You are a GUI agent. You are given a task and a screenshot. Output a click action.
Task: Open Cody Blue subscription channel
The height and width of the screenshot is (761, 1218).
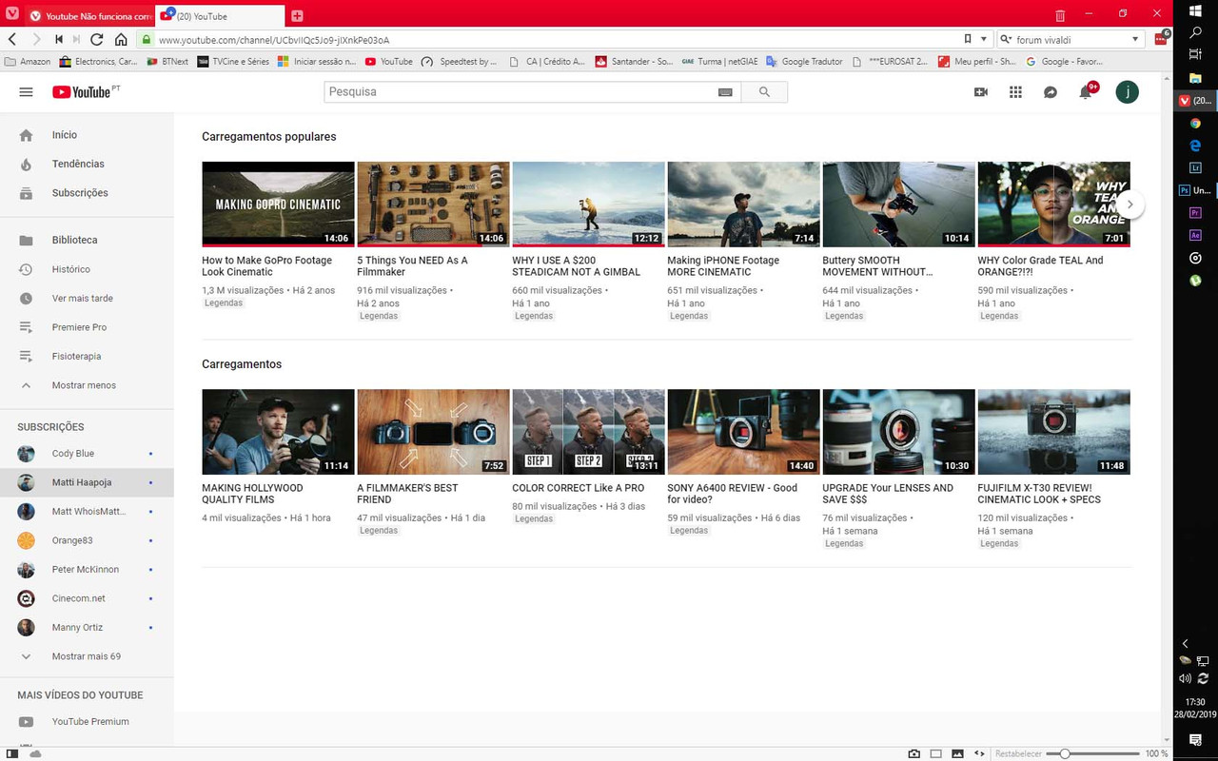(x=87, y=454)
